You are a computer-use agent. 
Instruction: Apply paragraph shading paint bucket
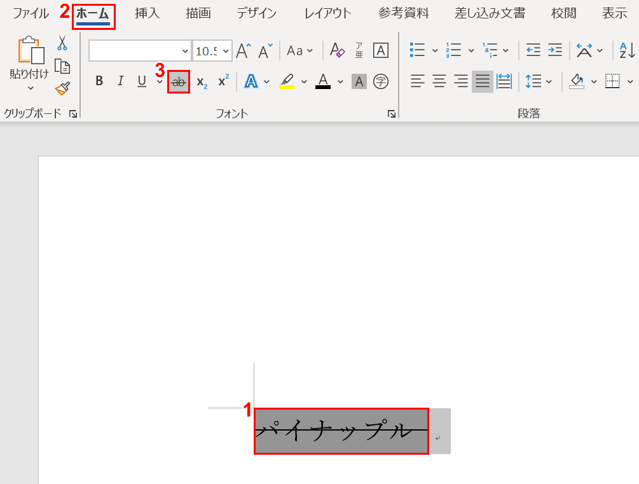[577, 81]
